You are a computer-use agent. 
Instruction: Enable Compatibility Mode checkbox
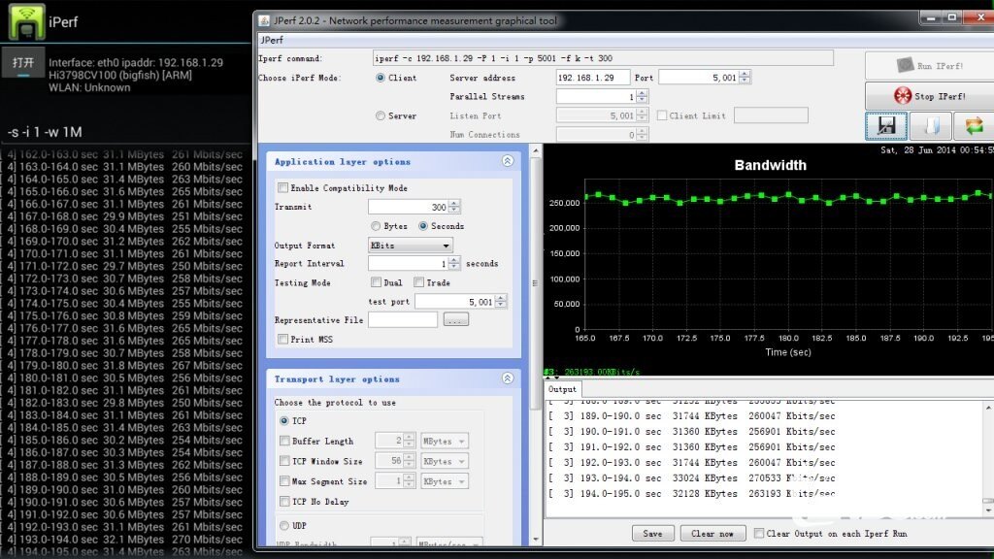coord(282,188)
